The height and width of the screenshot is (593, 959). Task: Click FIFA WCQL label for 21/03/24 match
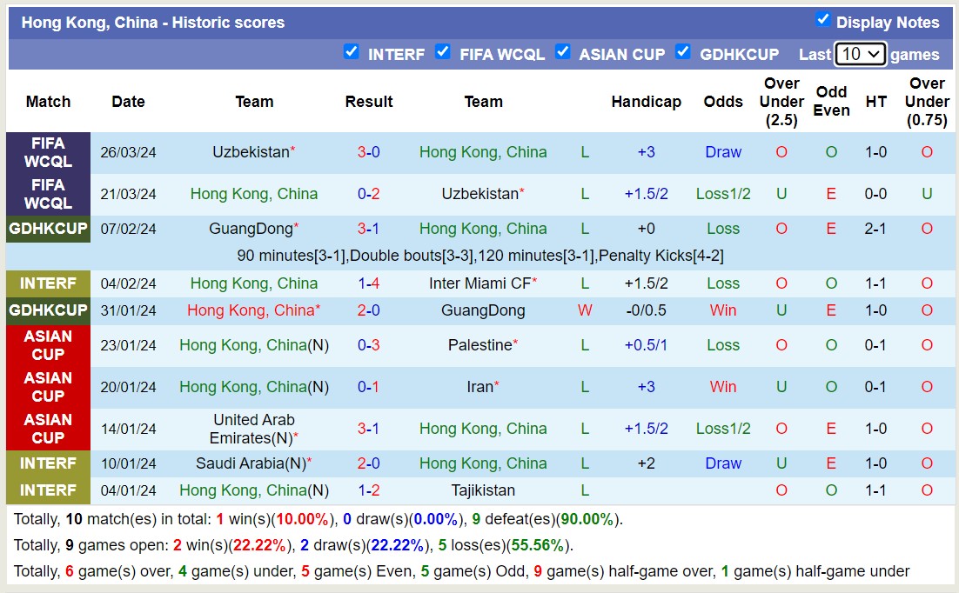49,194
